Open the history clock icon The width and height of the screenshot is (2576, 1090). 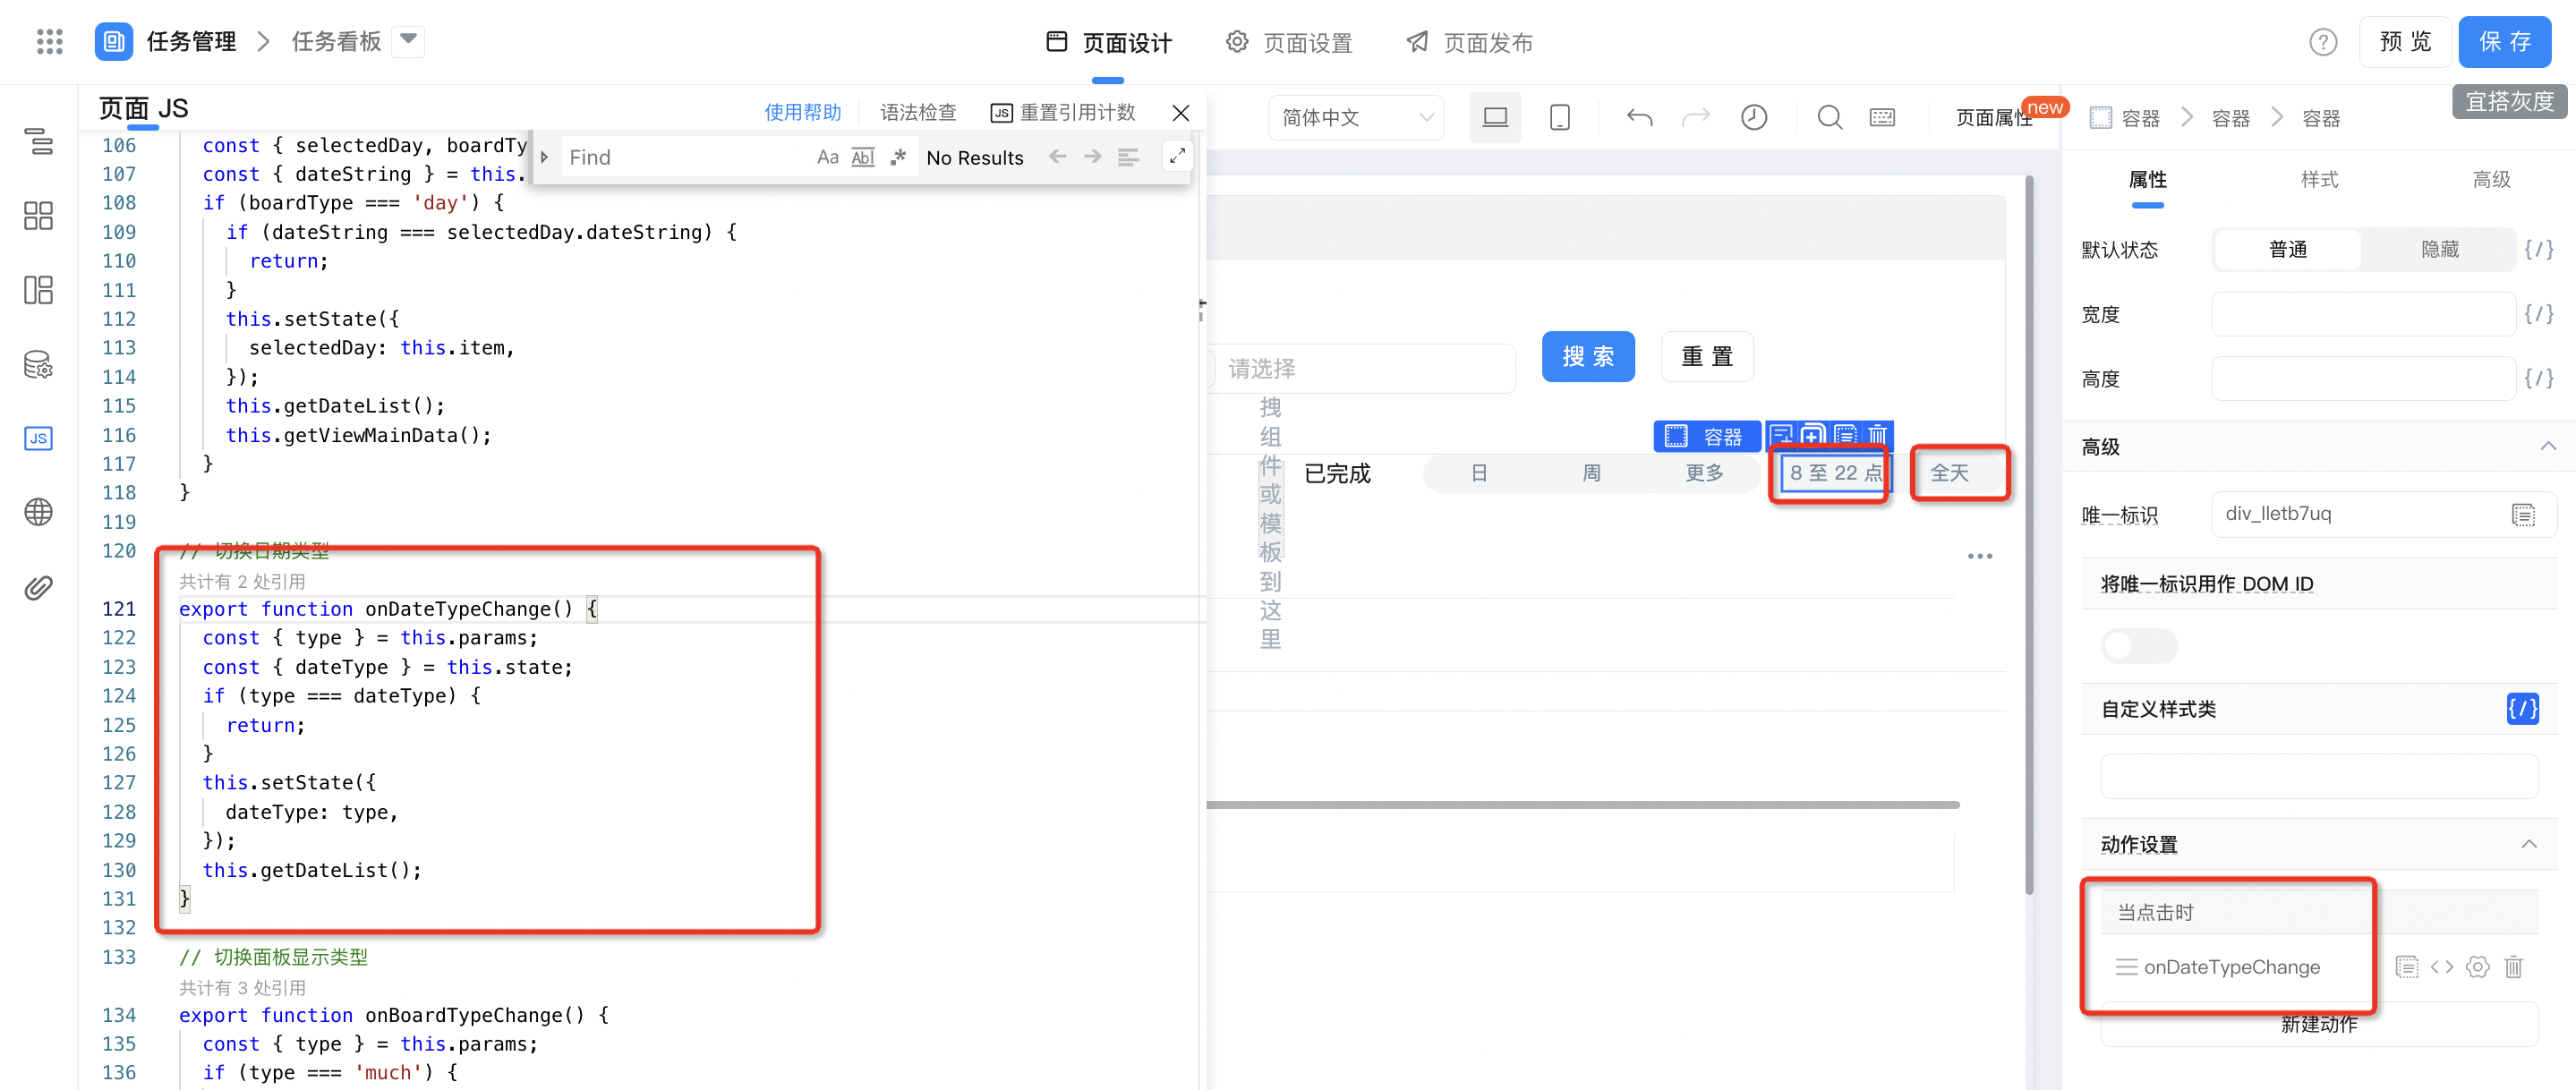click(1754, 117)
